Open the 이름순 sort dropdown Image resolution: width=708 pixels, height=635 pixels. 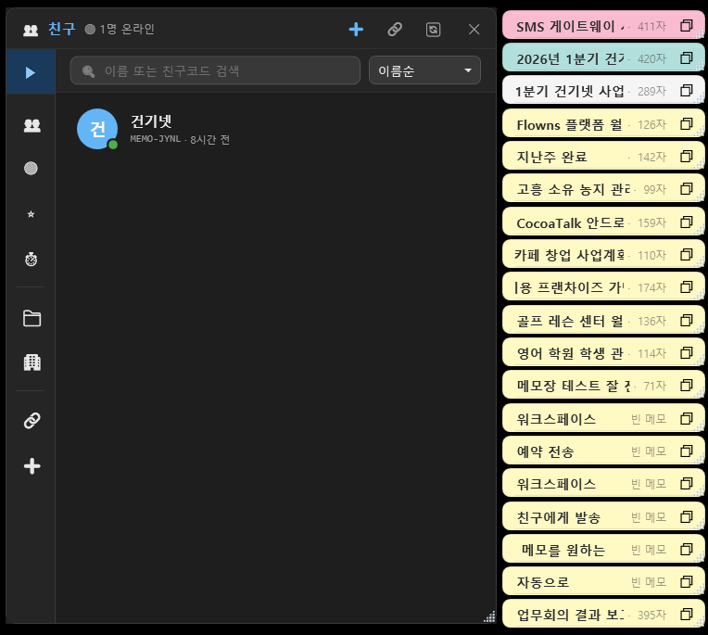pyautogui.click(x=424, y=70)
